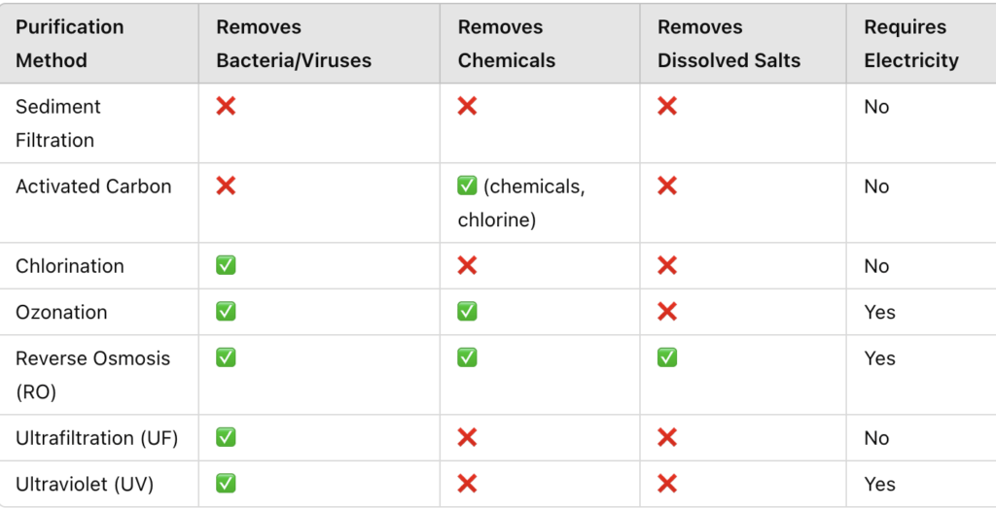This screenshot has width=996, height=509.
Task: Click Reverse Osmosis green check under Dissolved Salts
Action: tap(667, 357)
